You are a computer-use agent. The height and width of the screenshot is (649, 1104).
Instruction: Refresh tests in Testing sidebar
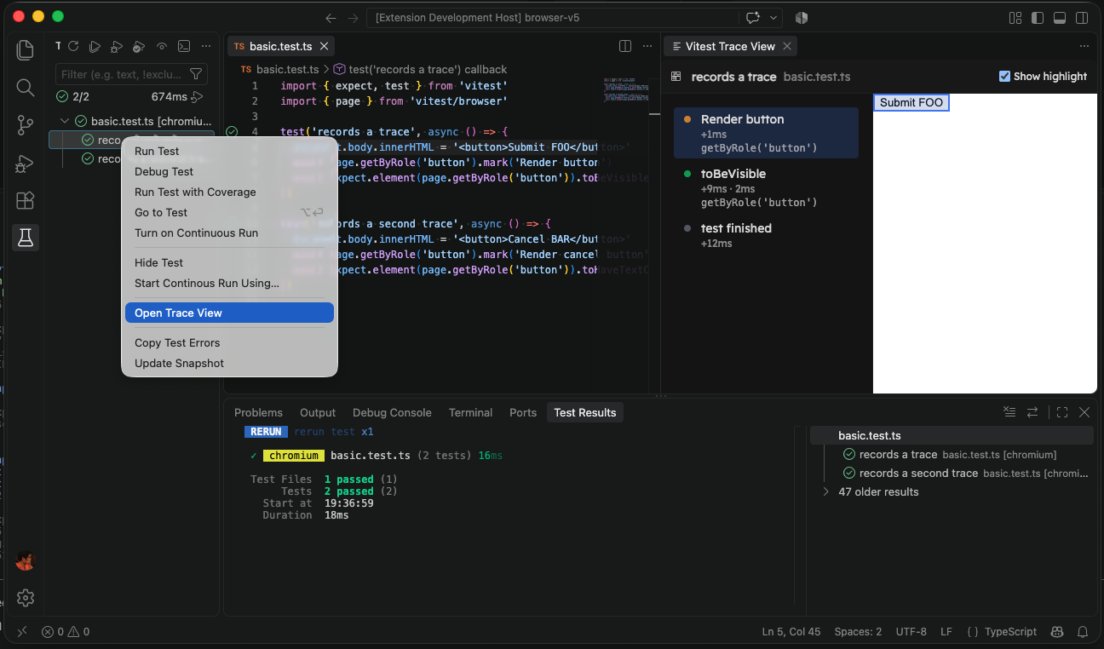pos(73,46)
